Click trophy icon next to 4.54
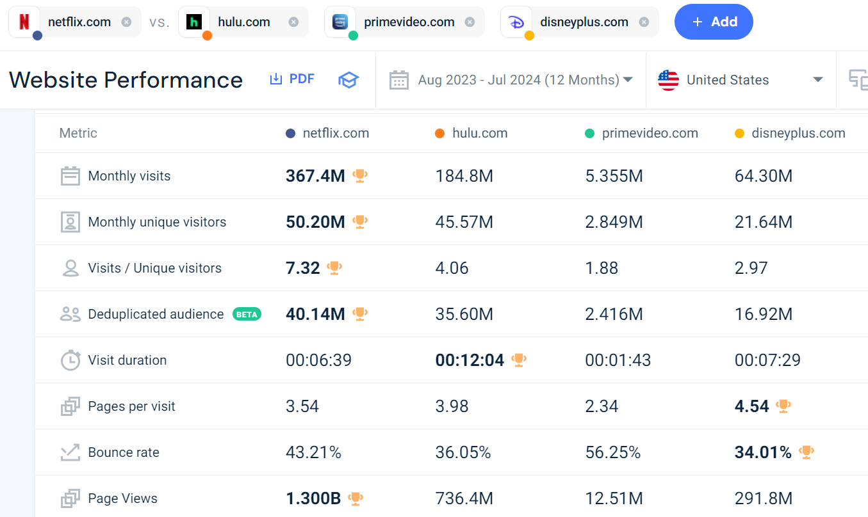Screen dimensions: 868x517 [783, 406]
